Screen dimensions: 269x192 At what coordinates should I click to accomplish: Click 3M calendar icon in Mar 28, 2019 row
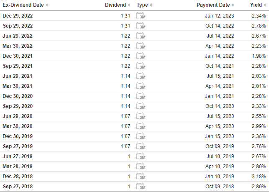click(141, 166)
